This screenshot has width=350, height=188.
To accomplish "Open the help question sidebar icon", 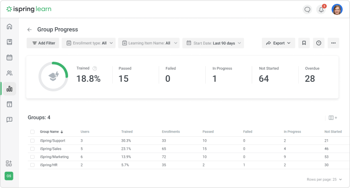I will pos(10,120).
